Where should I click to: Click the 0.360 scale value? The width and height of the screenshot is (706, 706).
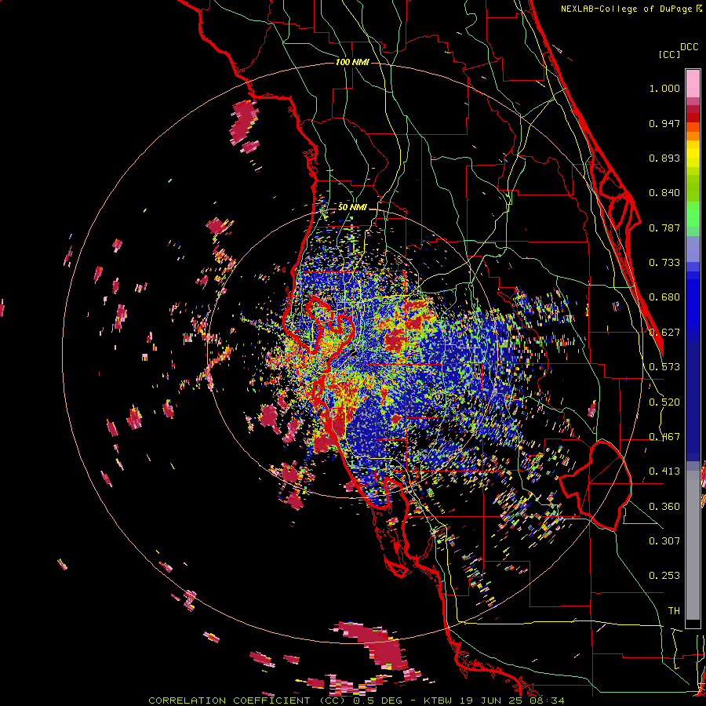tap(664, 507)
